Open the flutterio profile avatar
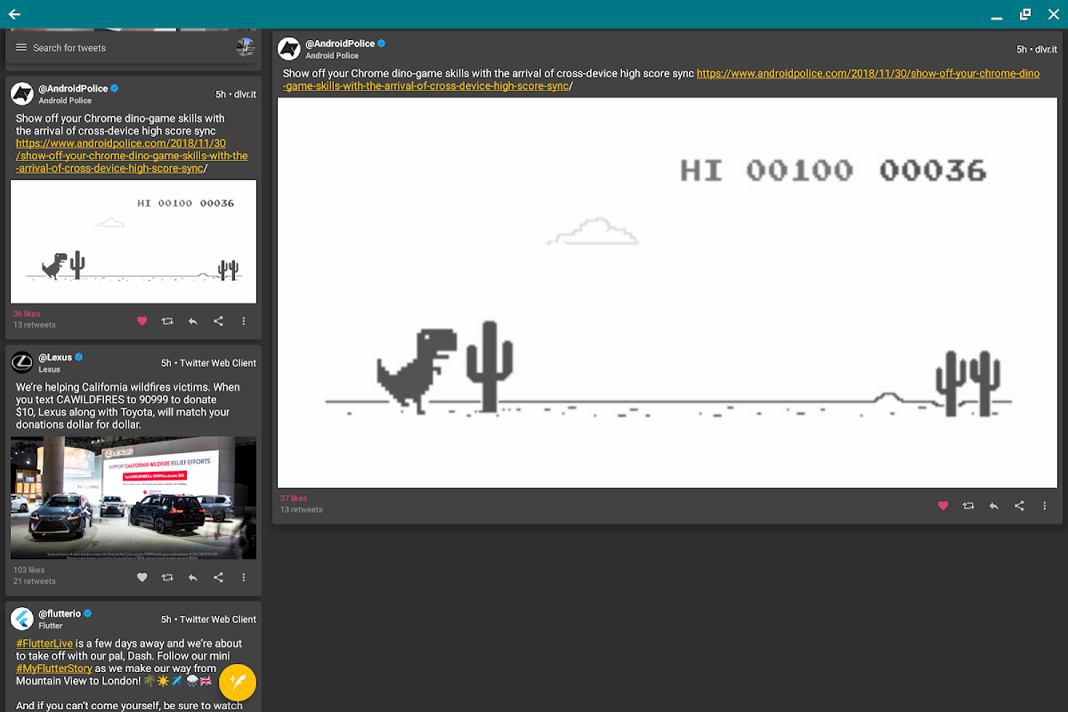The height and width of the screenshot is (712, 1068). [x=22, y=619]
